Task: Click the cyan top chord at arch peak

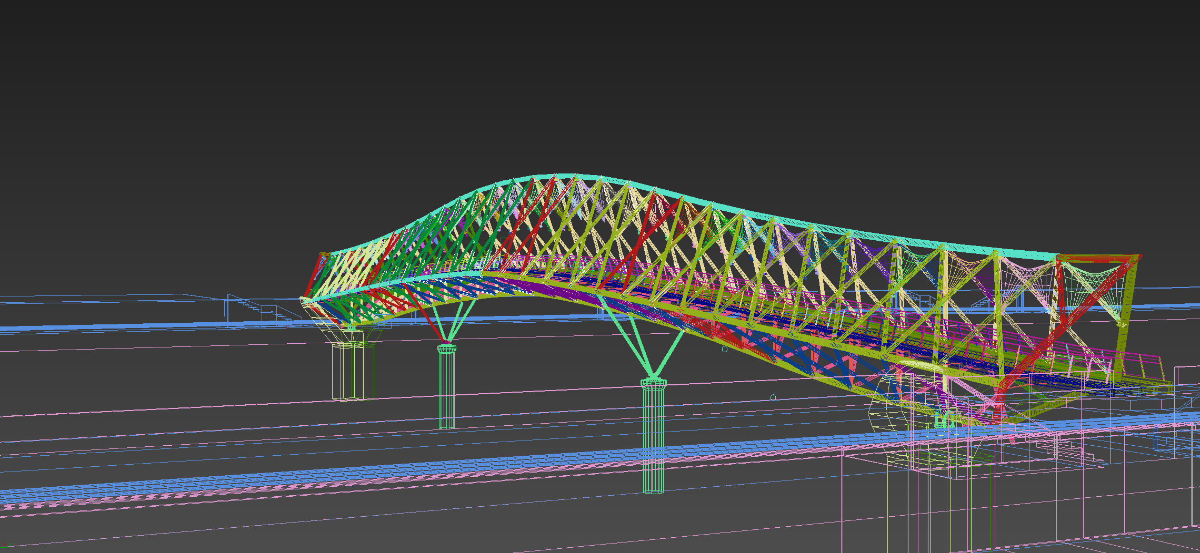Action: point(566,177)
